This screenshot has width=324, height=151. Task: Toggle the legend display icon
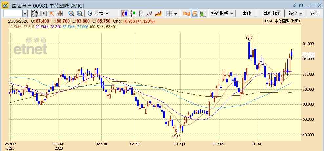click(x=195, y=14)
